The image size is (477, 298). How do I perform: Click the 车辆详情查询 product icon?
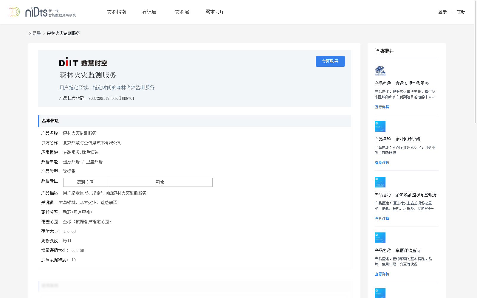pyautogui.click(x=380, y=238)
